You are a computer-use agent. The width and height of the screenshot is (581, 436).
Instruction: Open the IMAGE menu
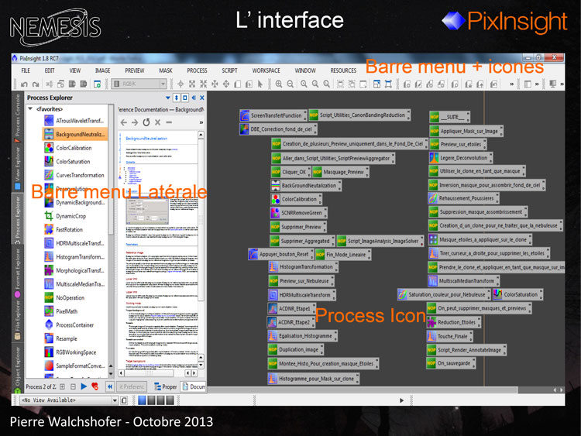pyautogui.click(x=102, y=70)
